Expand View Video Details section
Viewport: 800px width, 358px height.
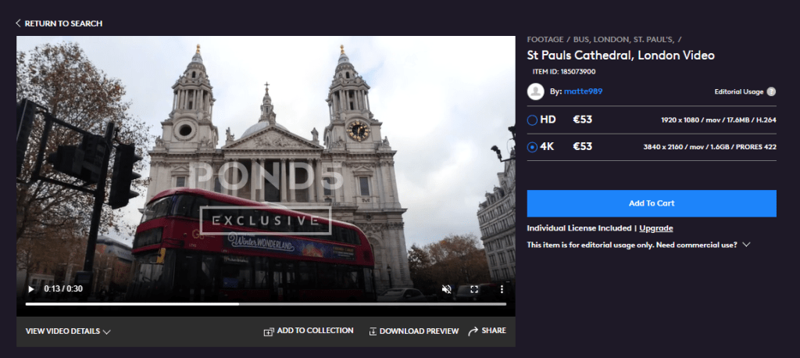coord(68,331)
